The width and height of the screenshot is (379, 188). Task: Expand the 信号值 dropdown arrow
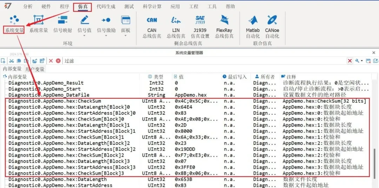84,36
